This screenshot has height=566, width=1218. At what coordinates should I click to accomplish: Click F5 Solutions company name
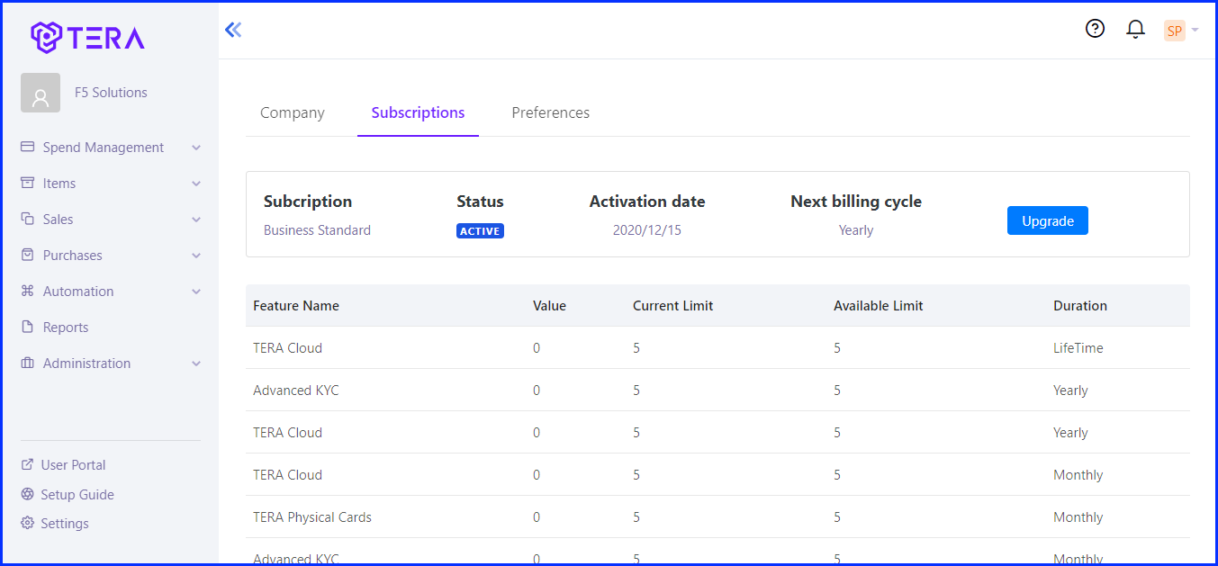[111, 93]
